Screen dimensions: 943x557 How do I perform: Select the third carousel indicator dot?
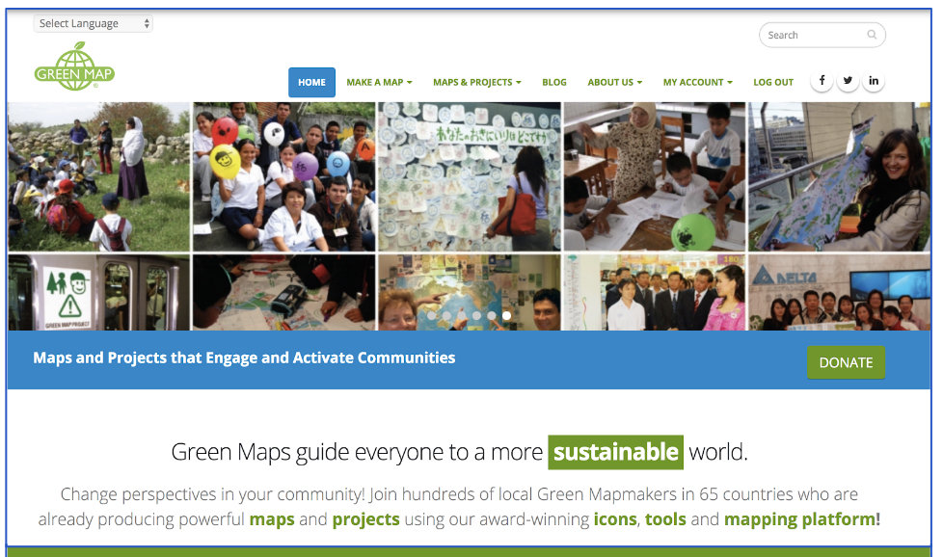click(461, 315)
